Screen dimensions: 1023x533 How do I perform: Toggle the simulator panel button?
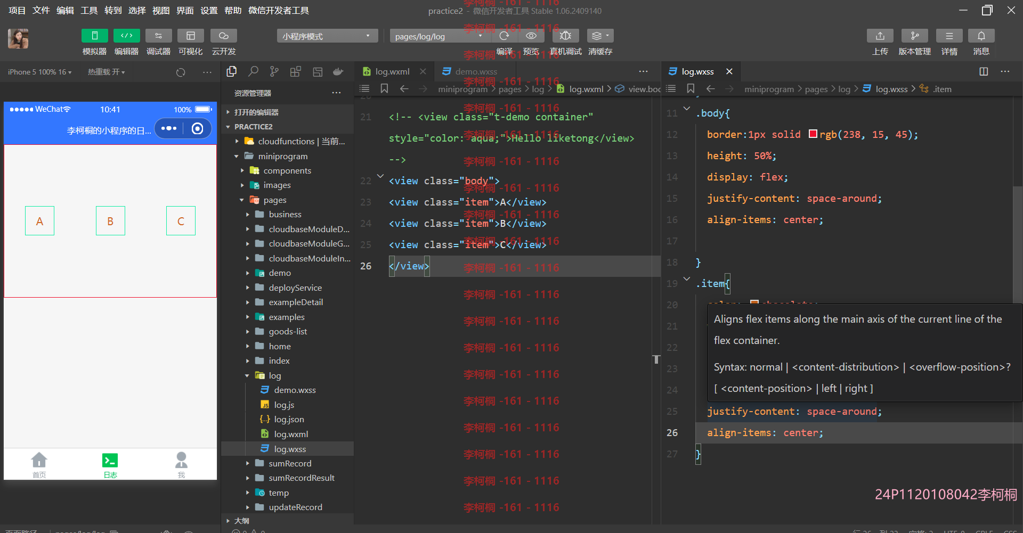(x=94, y=36)
